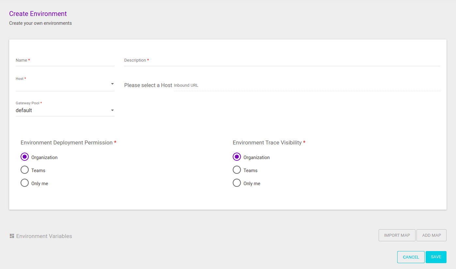Viewport: 456px width, 269px height.
Task: Select Teams under Environment Trace Visibility
Action: coord(237,170)
